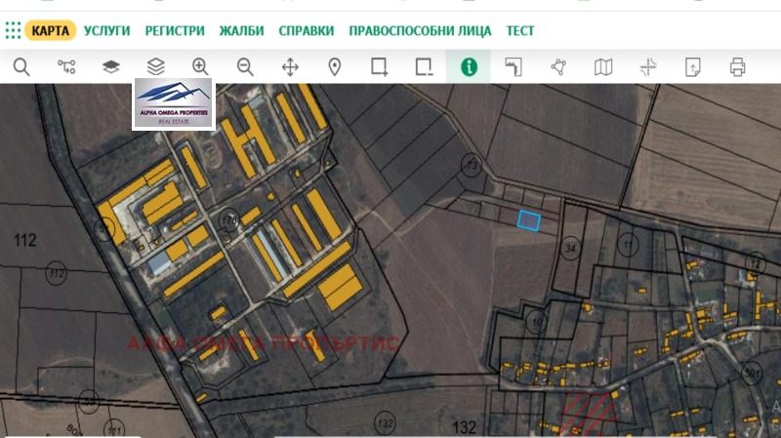Open the app grid dots menu
The image size is (781, 438).
click(13, 30)
